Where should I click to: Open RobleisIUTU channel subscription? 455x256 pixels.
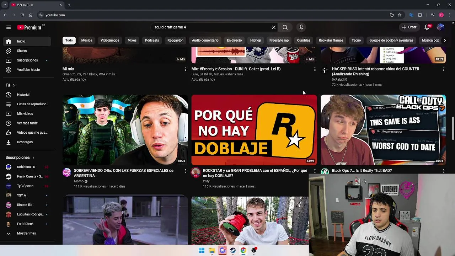coord(26,167)
